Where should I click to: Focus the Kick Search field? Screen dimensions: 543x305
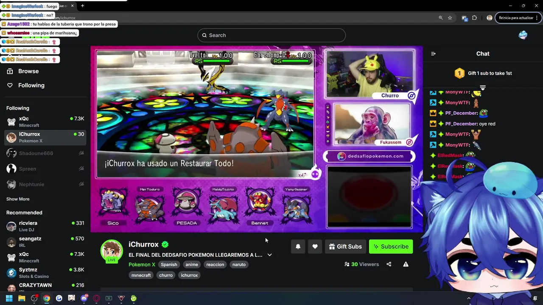271,35
